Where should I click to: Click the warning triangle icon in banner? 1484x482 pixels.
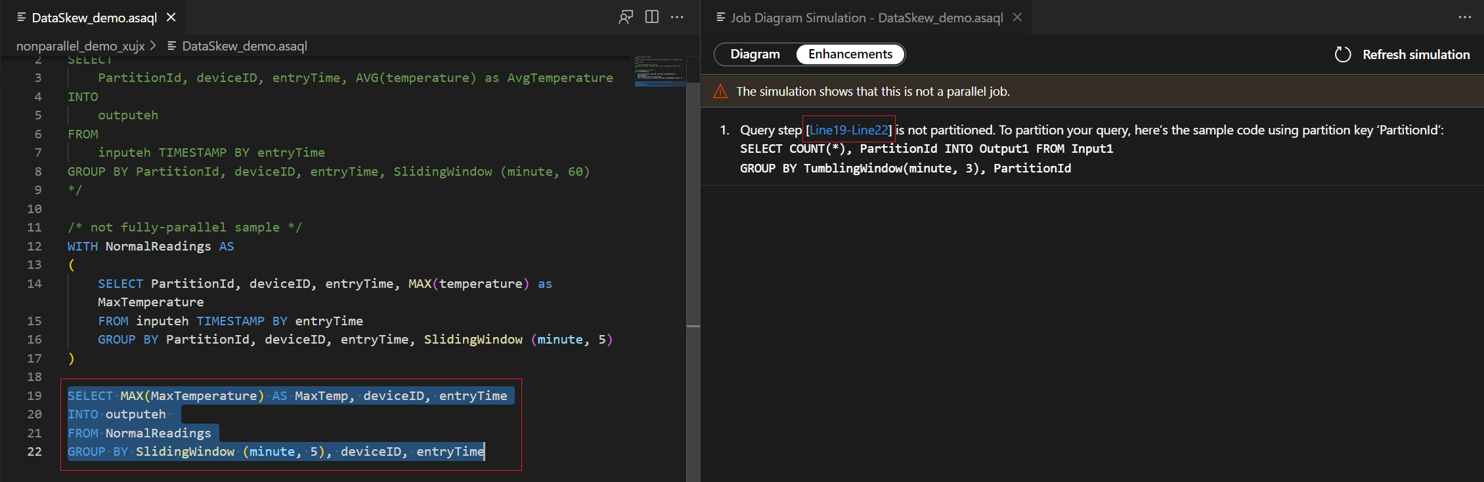(x=720, y=91)
